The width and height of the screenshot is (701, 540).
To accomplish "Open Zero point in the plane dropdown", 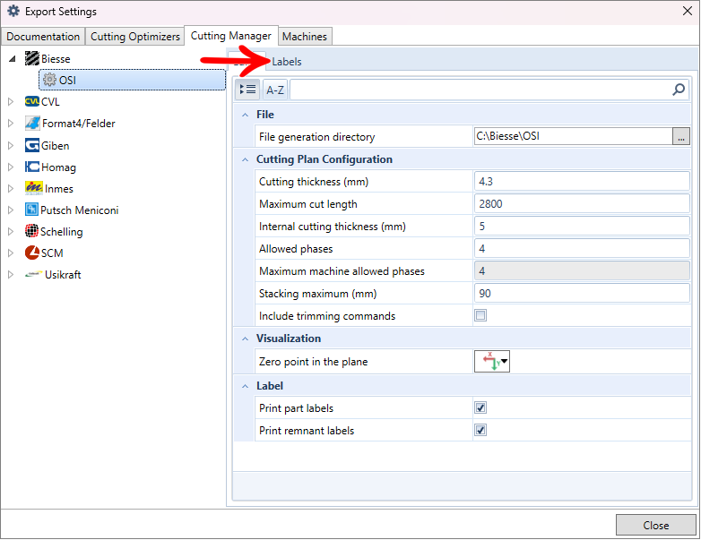I will 492,361.
